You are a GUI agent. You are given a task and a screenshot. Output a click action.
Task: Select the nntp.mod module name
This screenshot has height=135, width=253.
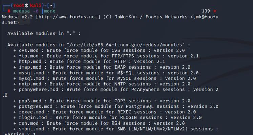tap(30, 84)
